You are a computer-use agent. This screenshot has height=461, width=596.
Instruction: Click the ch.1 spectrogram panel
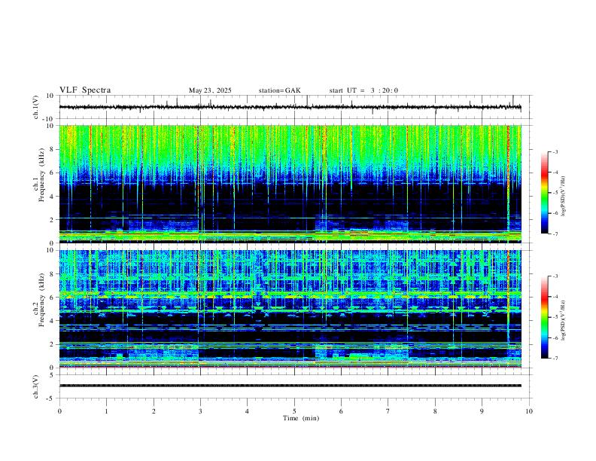(x=290, y=184)
